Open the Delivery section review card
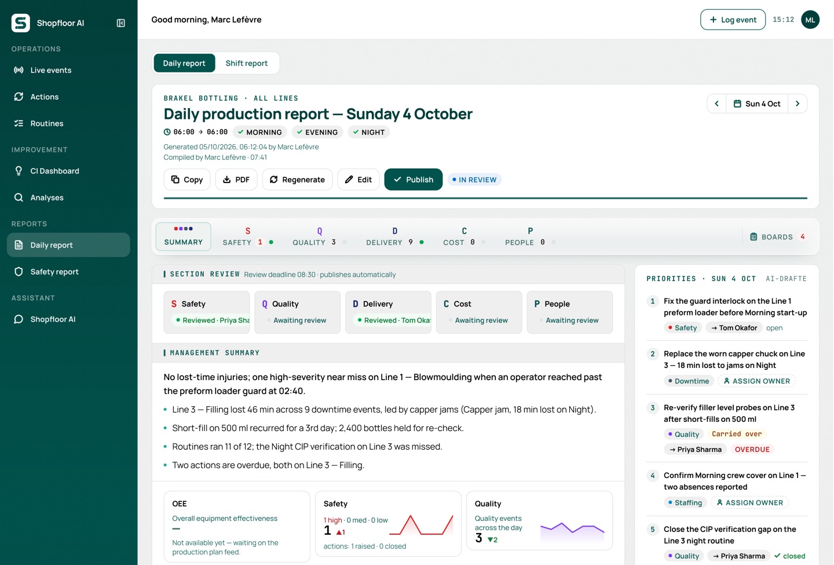834x565 pixels. tap(388, 312)
